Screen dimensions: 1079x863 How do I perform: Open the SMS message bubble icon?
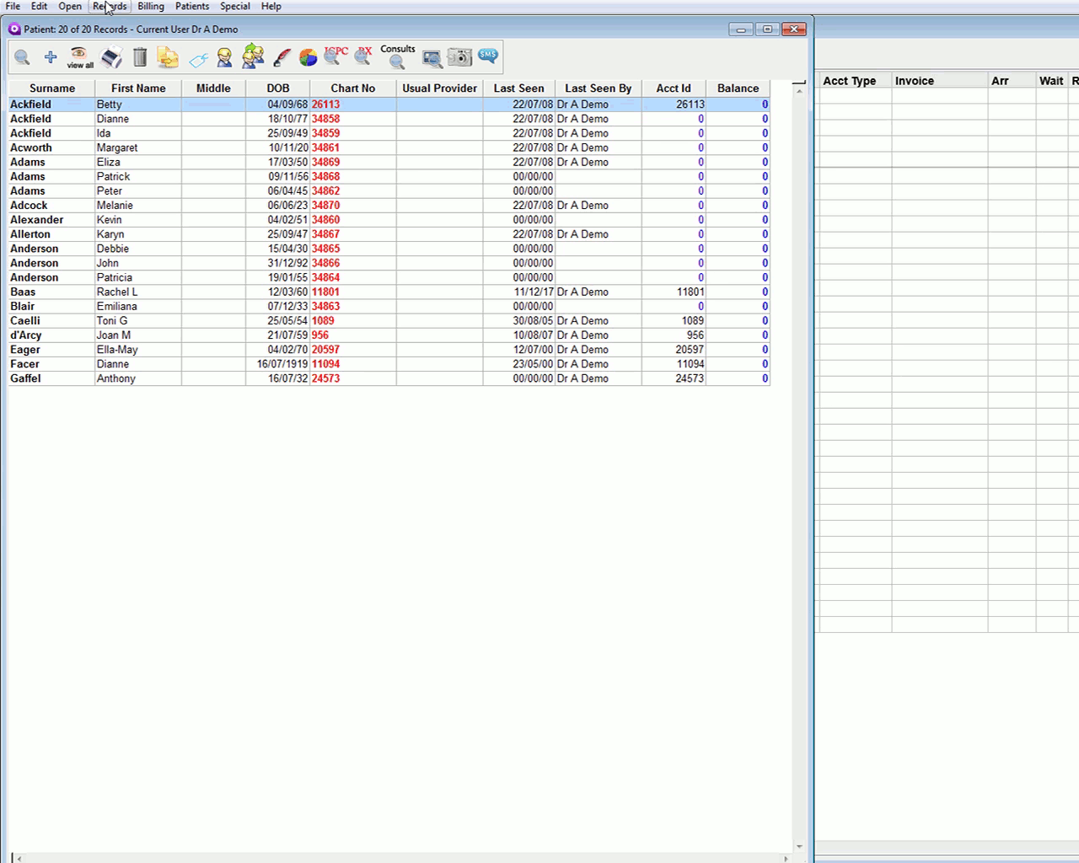pyautogui.click(x=488, y=56)
